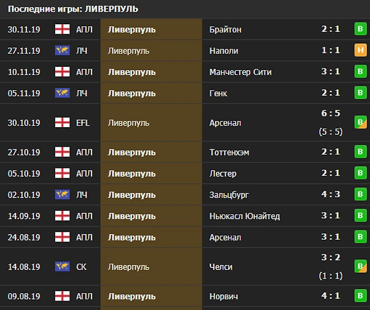Click the split win badge for 30.10.19 Arsenal match
The width and height of the screenshot is (370, 310).
click(x=360, y=122)
